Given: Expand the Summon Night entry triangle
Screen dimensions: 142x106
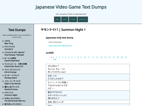Looking at the screenshot, I should click(x=3, y=93).
